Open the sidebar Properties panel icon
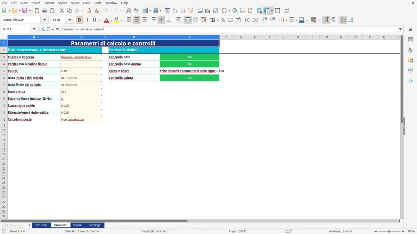 pos(410,40)
